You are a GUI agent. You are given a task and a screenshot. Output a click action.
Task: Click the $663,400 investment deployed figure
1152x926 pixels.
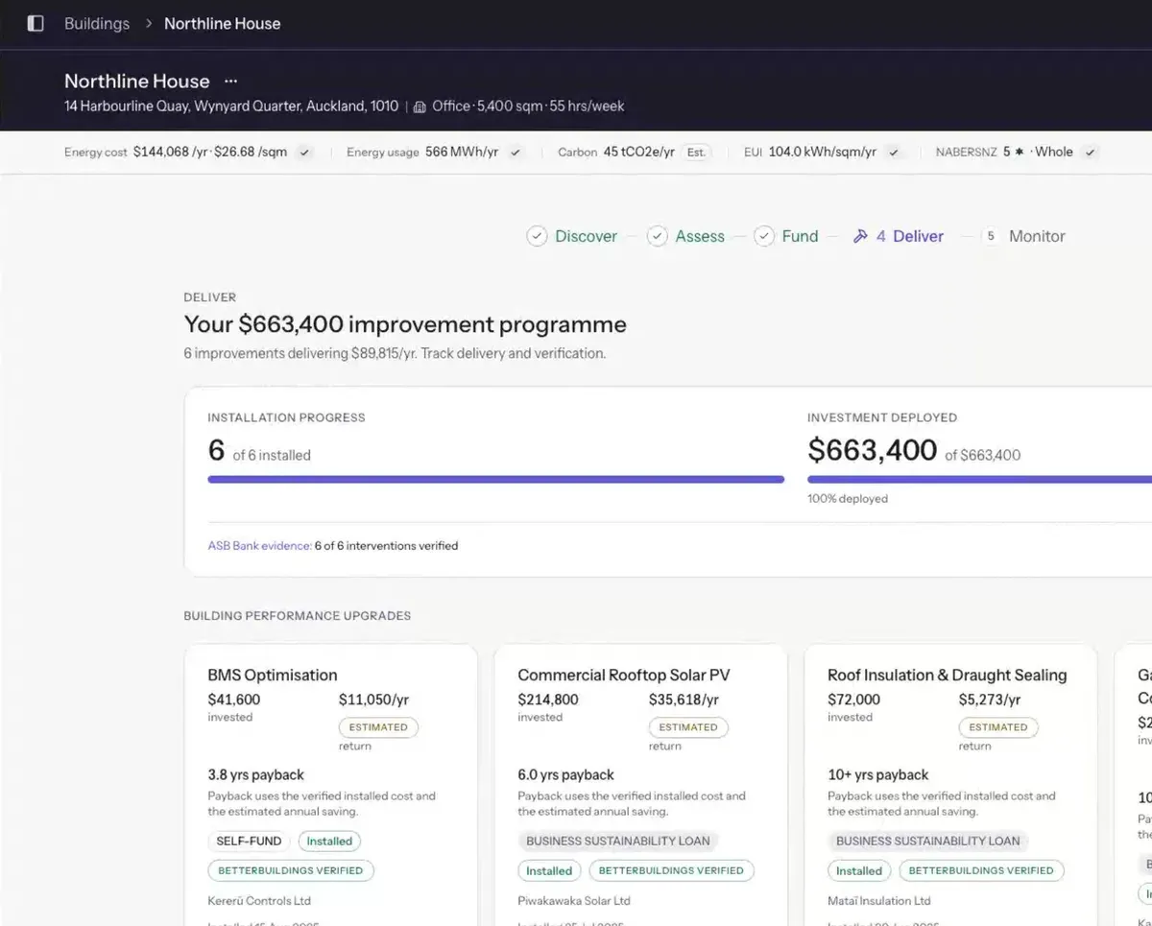point(873,450)
